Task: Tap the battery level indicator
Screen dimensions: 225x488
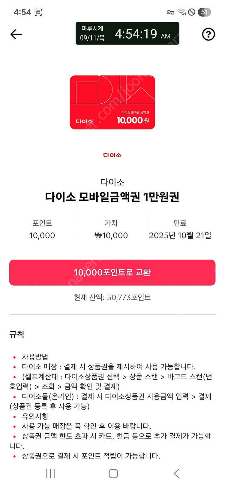Action: [x=204, y=12]
